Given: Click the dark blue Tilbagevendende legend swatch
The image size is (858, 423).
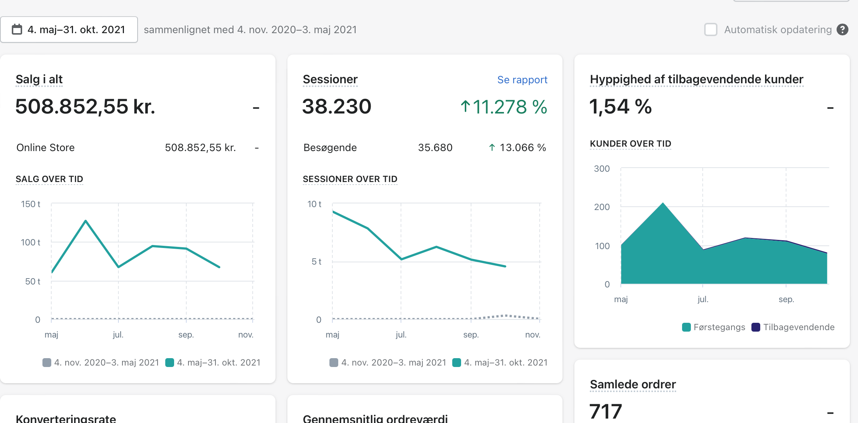Looking at the screenshot, I should coord(755,327).
